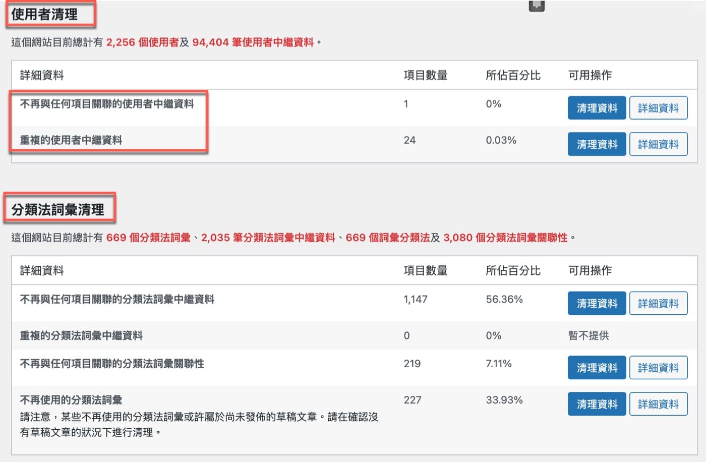View details of orphaned term relationships
This screenshot has width=706, height=462.
(658, 368)
